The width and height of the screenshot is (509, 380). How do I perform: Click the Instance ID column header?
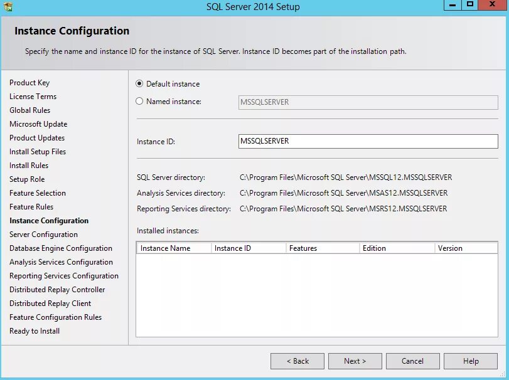pos(249,248)
